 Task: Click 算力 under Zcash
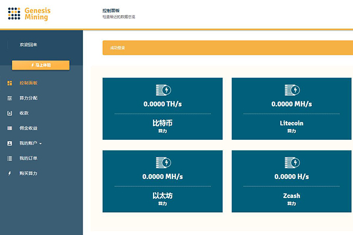pos(292,203)
